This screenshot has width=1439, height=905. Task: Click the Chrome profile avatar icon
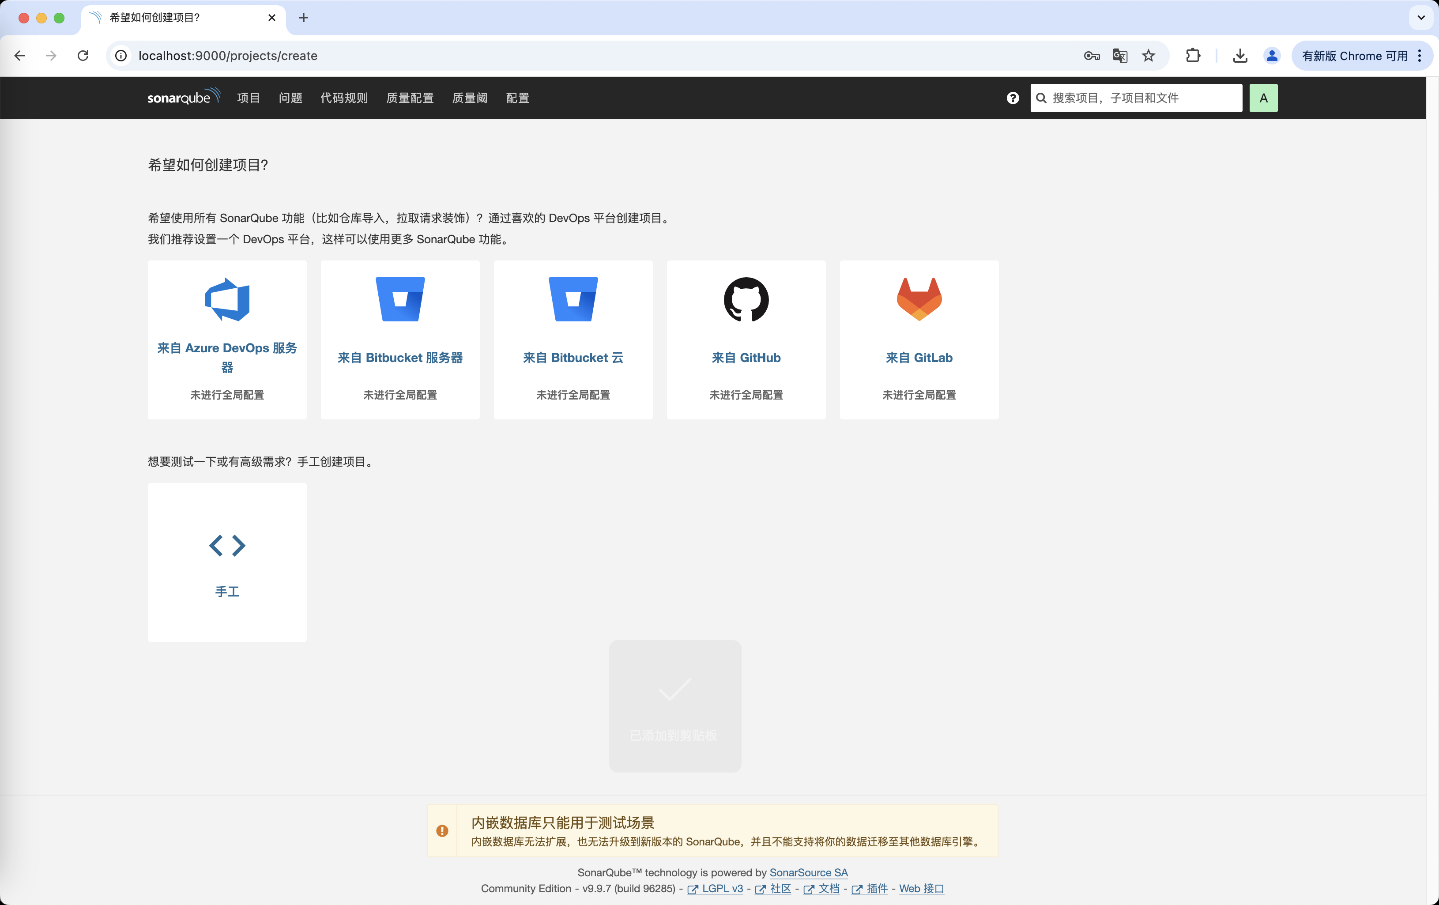click(x=1272, y=56)
